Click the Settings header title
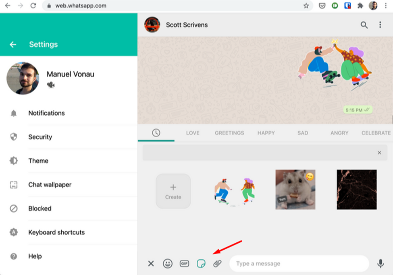393x275 pixels. (x=44, y=44)
